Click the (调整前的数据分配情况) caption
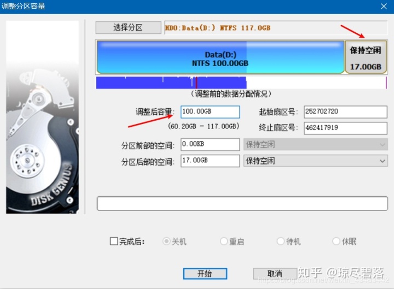 (x=231, y=94)
